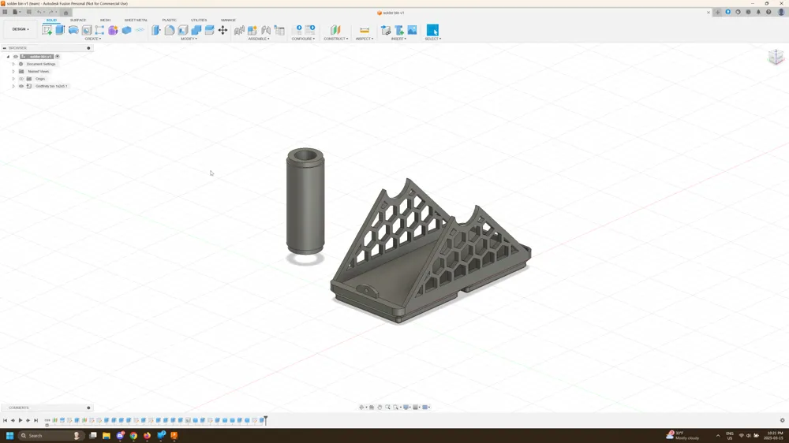Toggle visibility of solder bin v1 root
This screenshot has height=443, width=789.
point(16,57)
